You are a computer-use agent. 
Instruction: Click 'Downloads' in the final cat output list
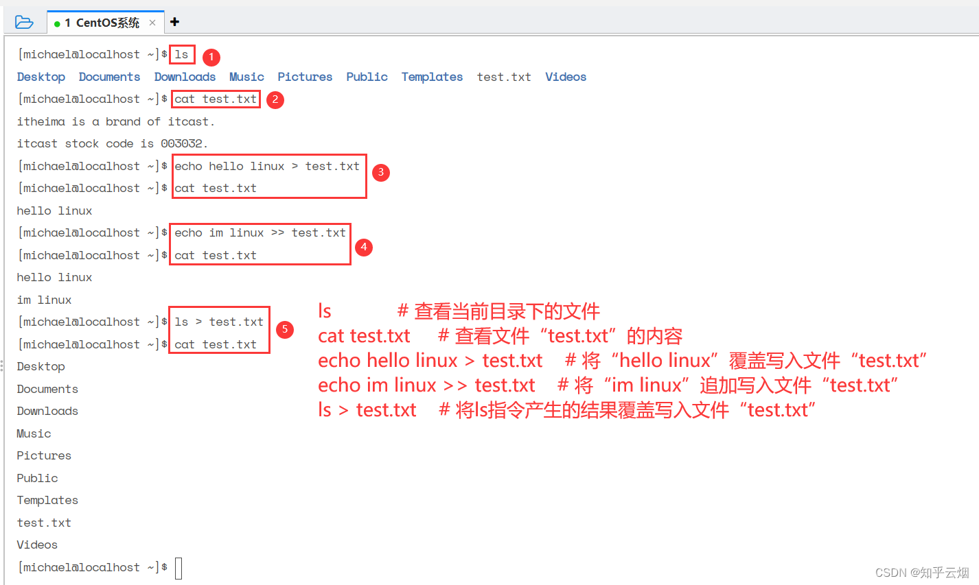[47, 411]
